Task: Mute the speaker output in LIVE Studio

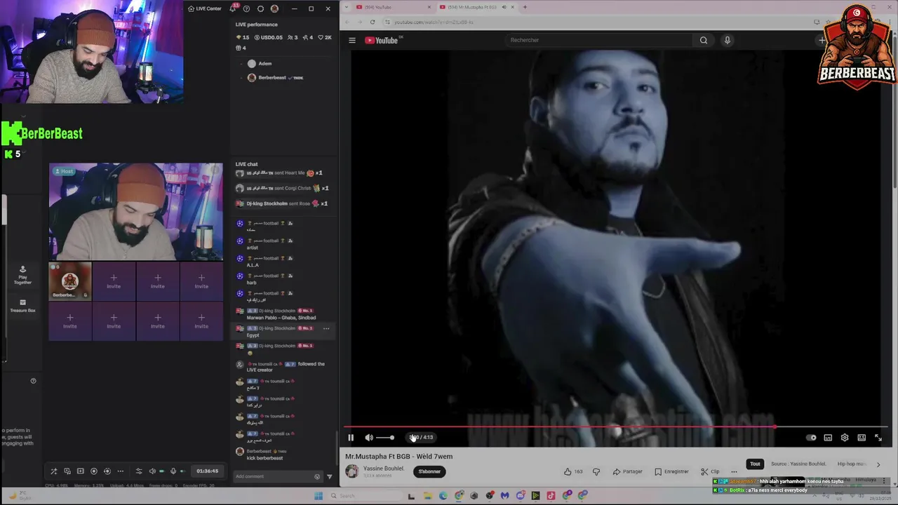Action: click(152, 471)
